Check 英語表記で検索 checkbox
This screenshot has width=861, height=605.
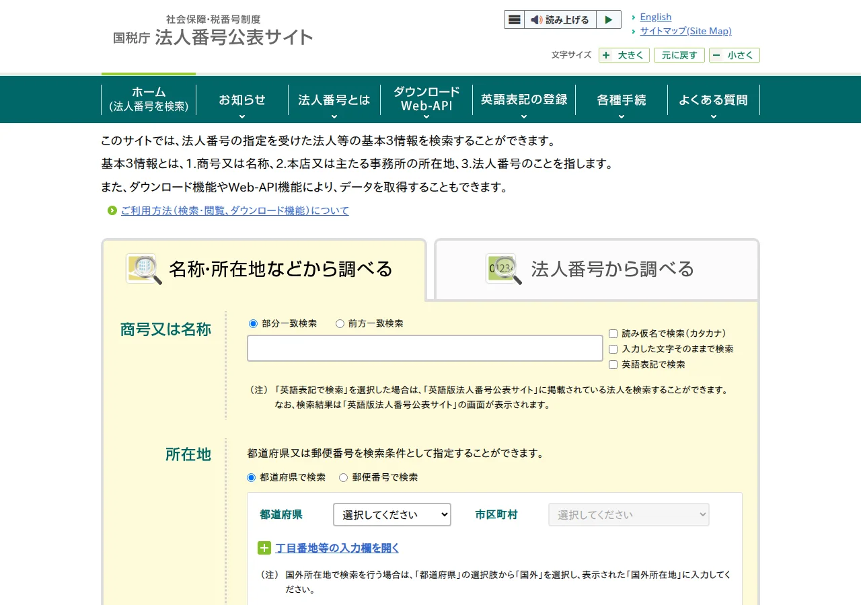pyautogui.click(x=613, y=364)
